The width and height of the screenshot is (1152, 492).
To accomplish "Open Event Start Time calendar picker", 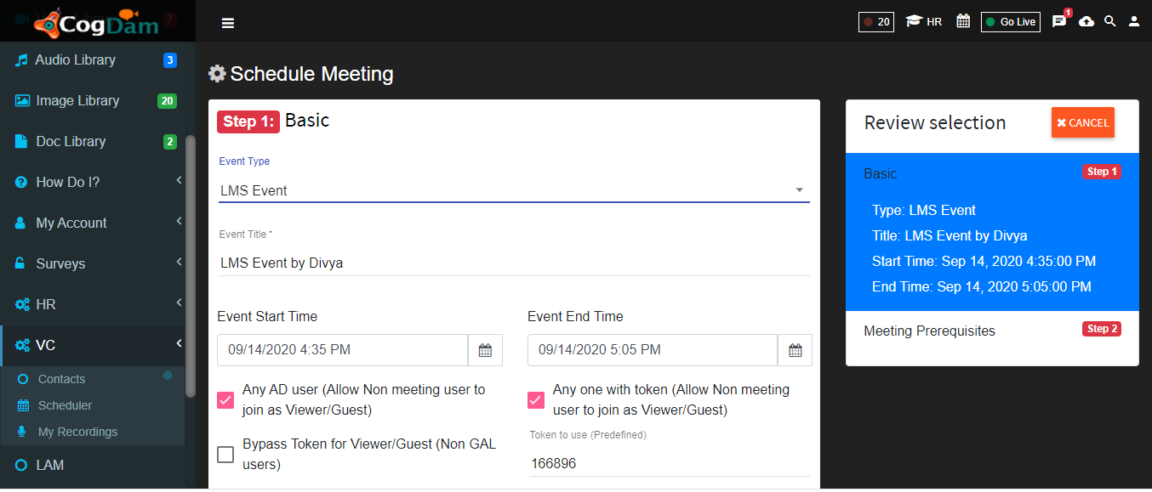I will click(485, 350).
